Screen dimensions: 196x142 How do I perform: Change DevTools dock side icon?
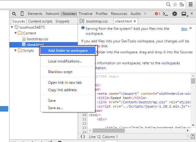pos(184,14)
